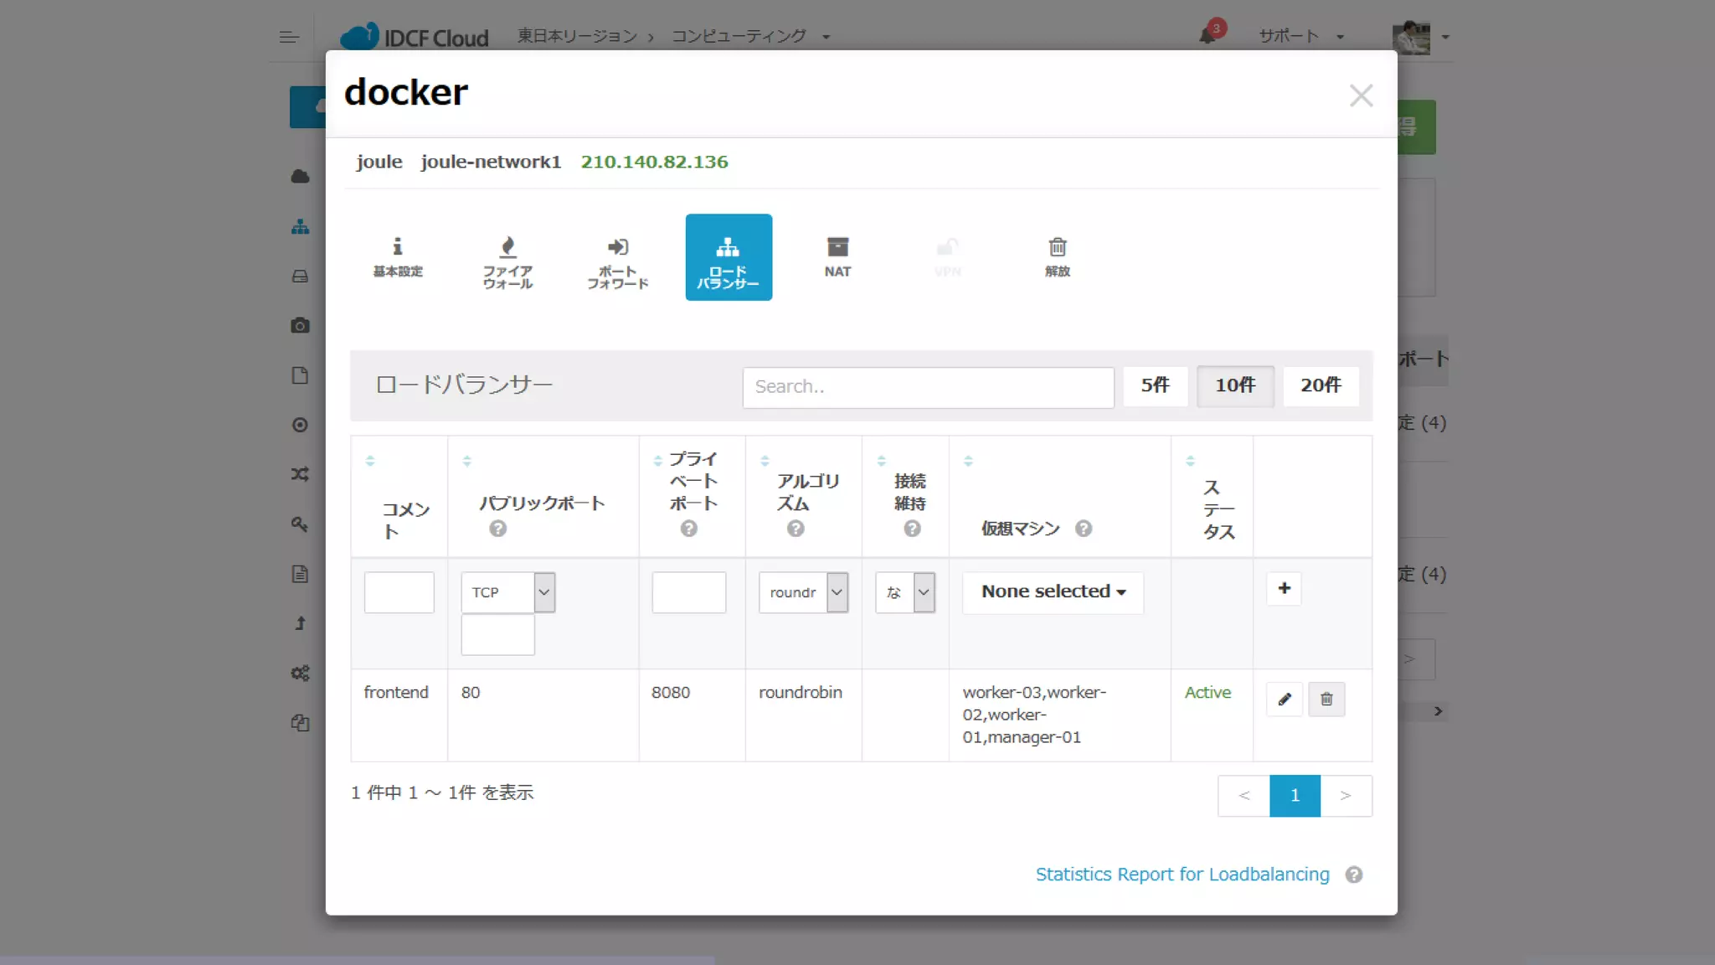Image resolution: width=1715 pixels, height=965 pixels.
Task: Open the 接続維持 dropdown in the new rule row
Action: pos(905,592)
